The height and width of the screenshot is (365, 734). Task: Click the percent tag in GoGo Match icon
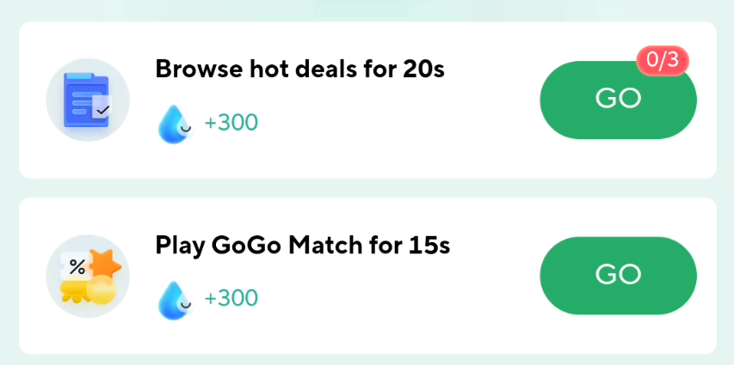tap(77, 265)
